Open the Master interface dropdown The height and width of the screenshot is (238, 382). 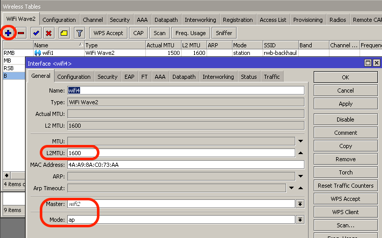pos(300,204)
